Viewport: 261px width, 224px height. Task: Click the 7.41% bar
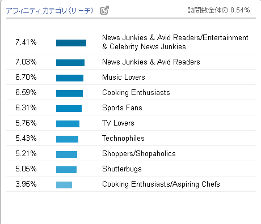pyautogui.click(x=71, y=43)
